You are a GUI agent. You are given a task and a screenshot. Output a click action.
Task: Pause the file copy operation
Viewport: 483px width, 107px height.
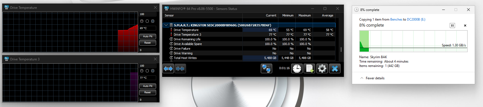tap(452, 26)
